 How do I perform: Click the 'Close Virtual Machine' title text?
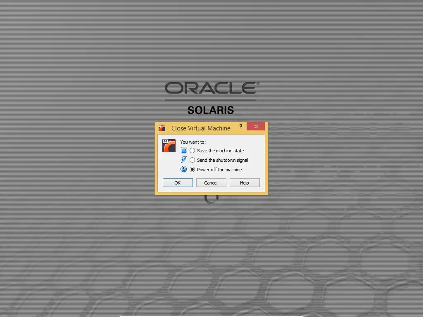(201, 128)
